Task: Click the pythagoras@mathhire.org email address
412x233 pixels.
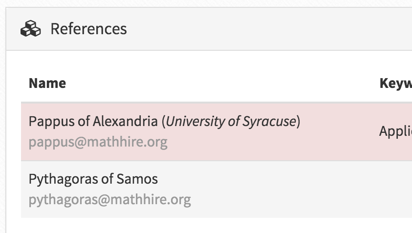Action: 109,200
